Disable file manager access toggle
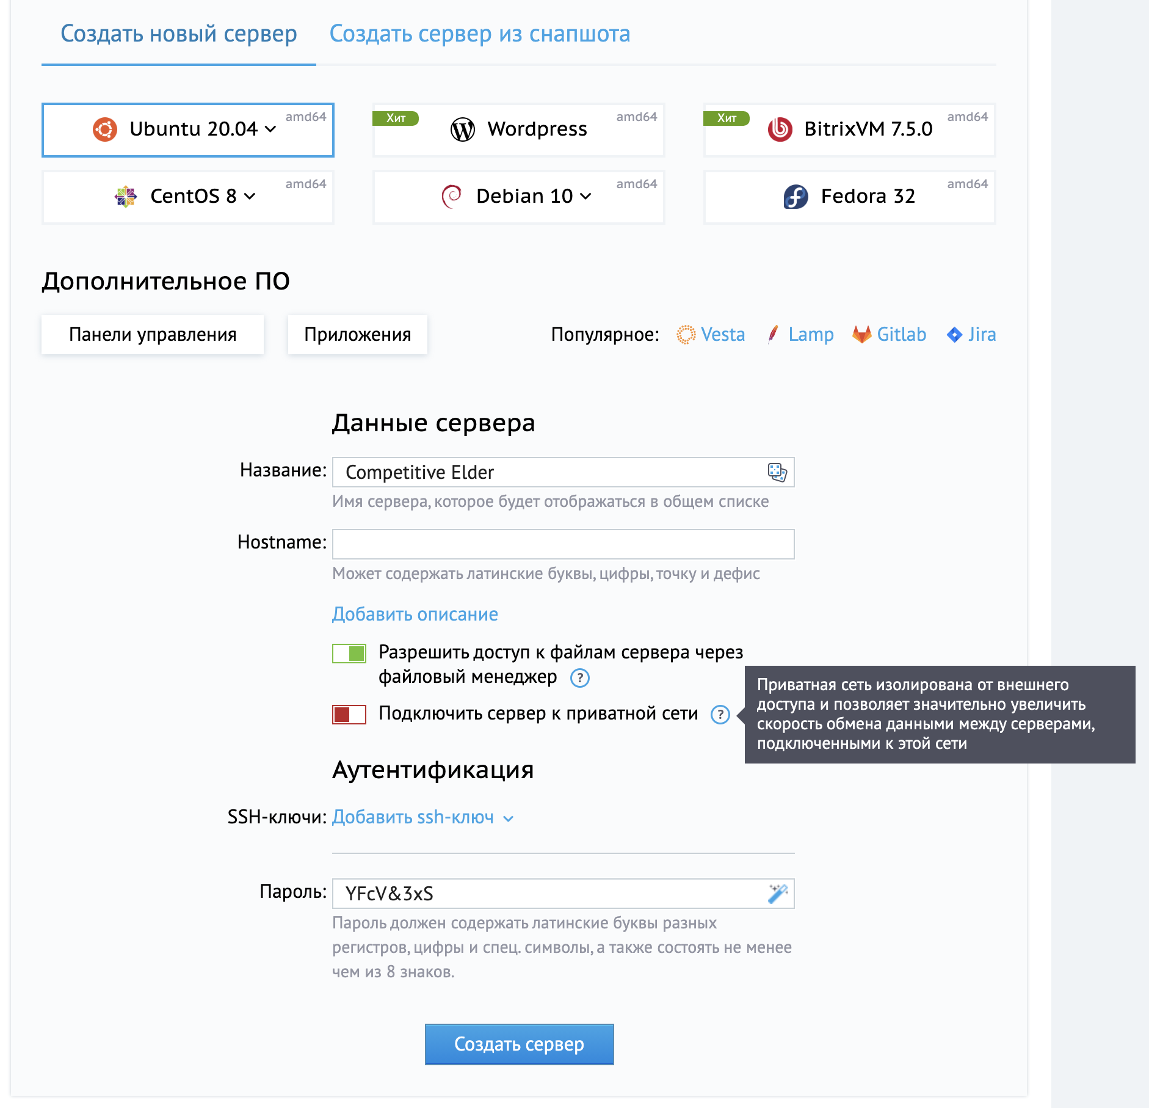The height and width of the screenshot is (1108, 1149). pyautogui.click(x=349, y=654)
